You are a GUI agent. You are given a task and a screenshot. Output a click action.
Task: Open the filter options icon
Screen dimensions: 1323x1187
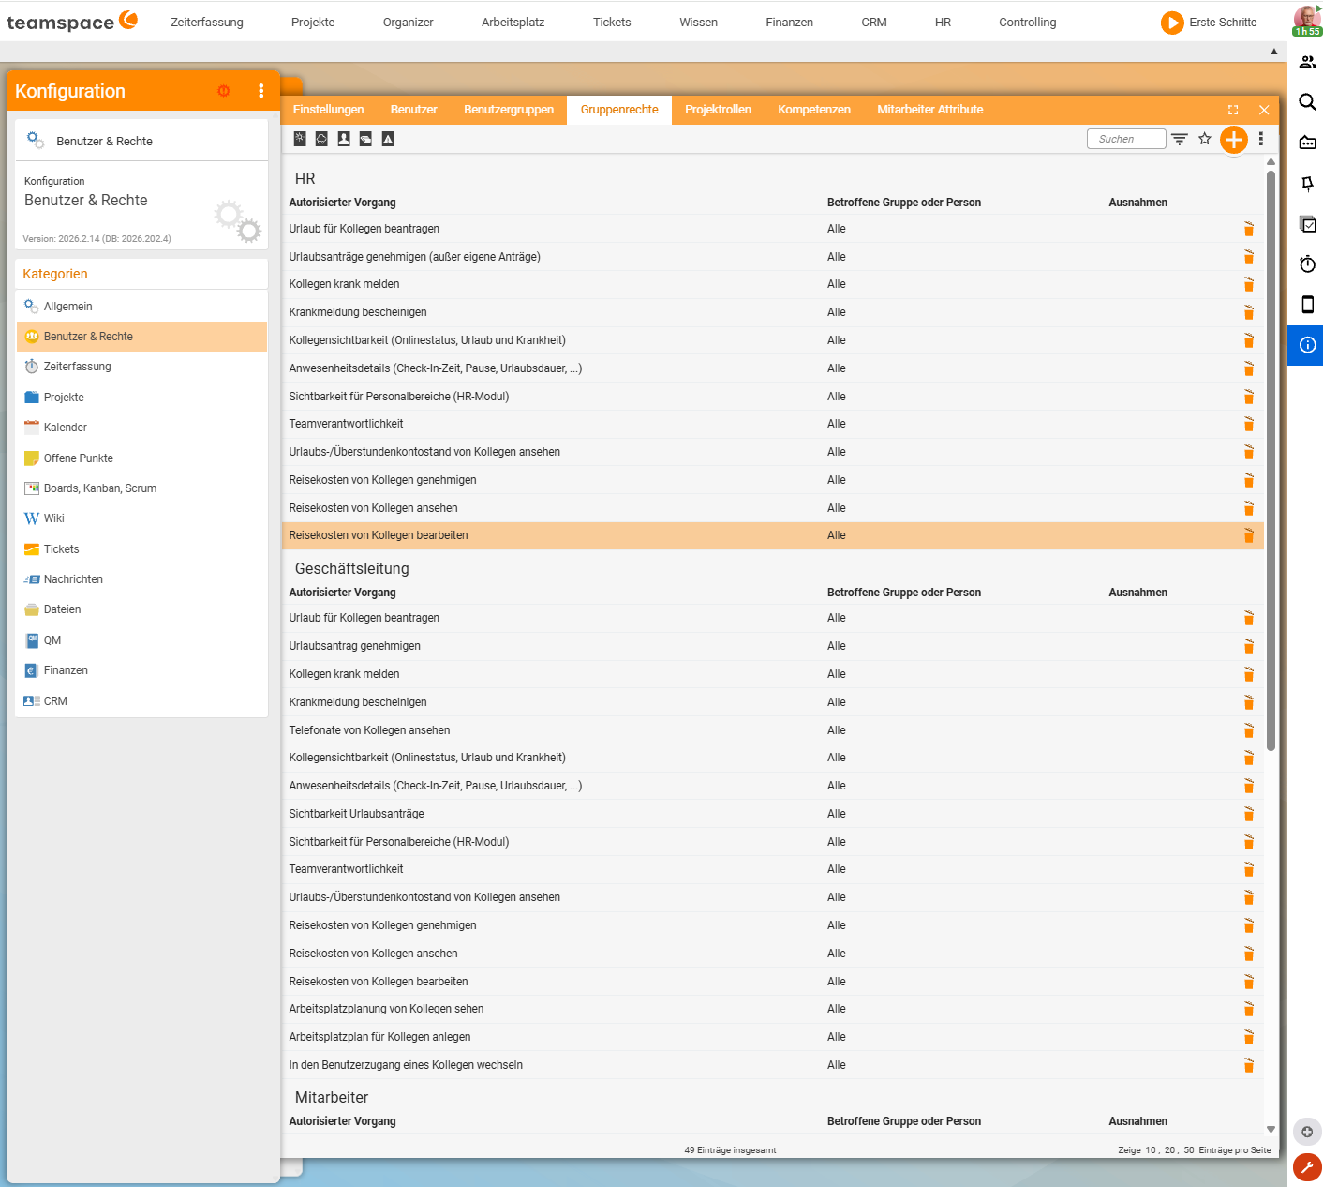pos(1180,139)
